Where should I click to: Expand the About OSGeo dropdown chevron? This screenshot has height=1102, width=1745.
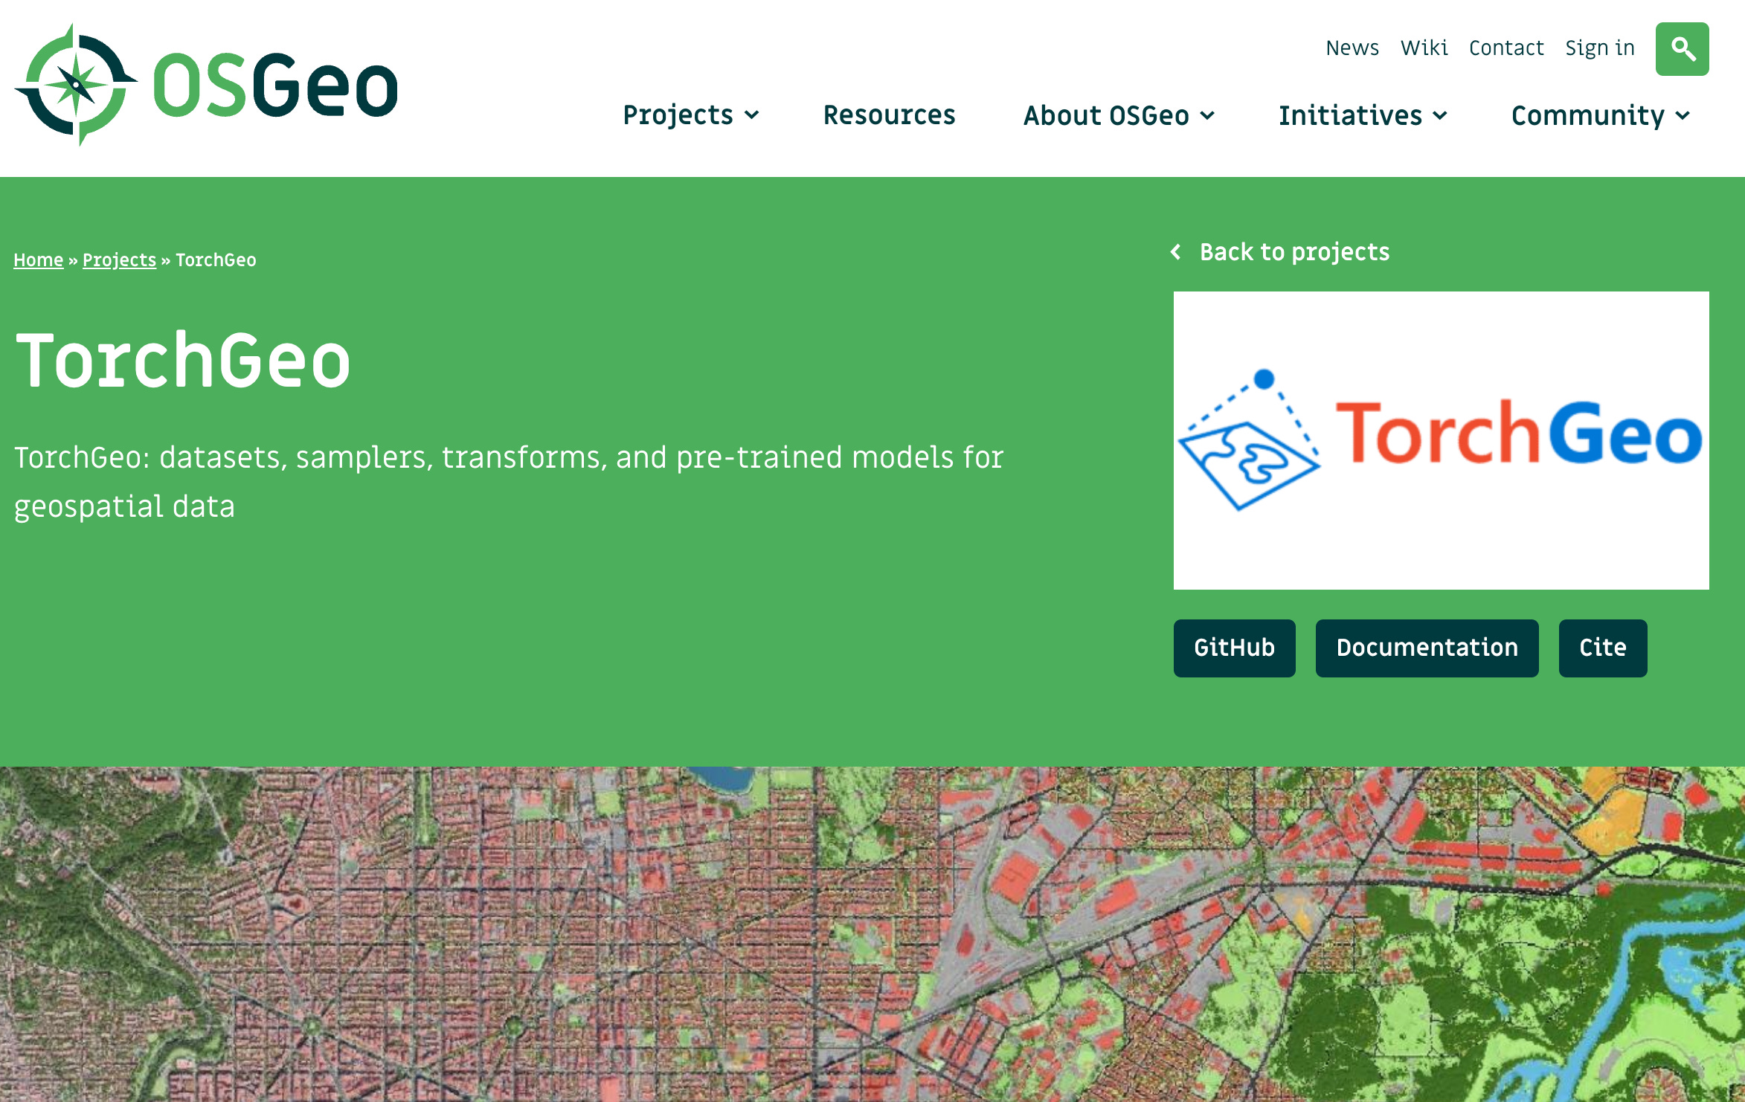pyautogui.click(x=1208, y=116)
